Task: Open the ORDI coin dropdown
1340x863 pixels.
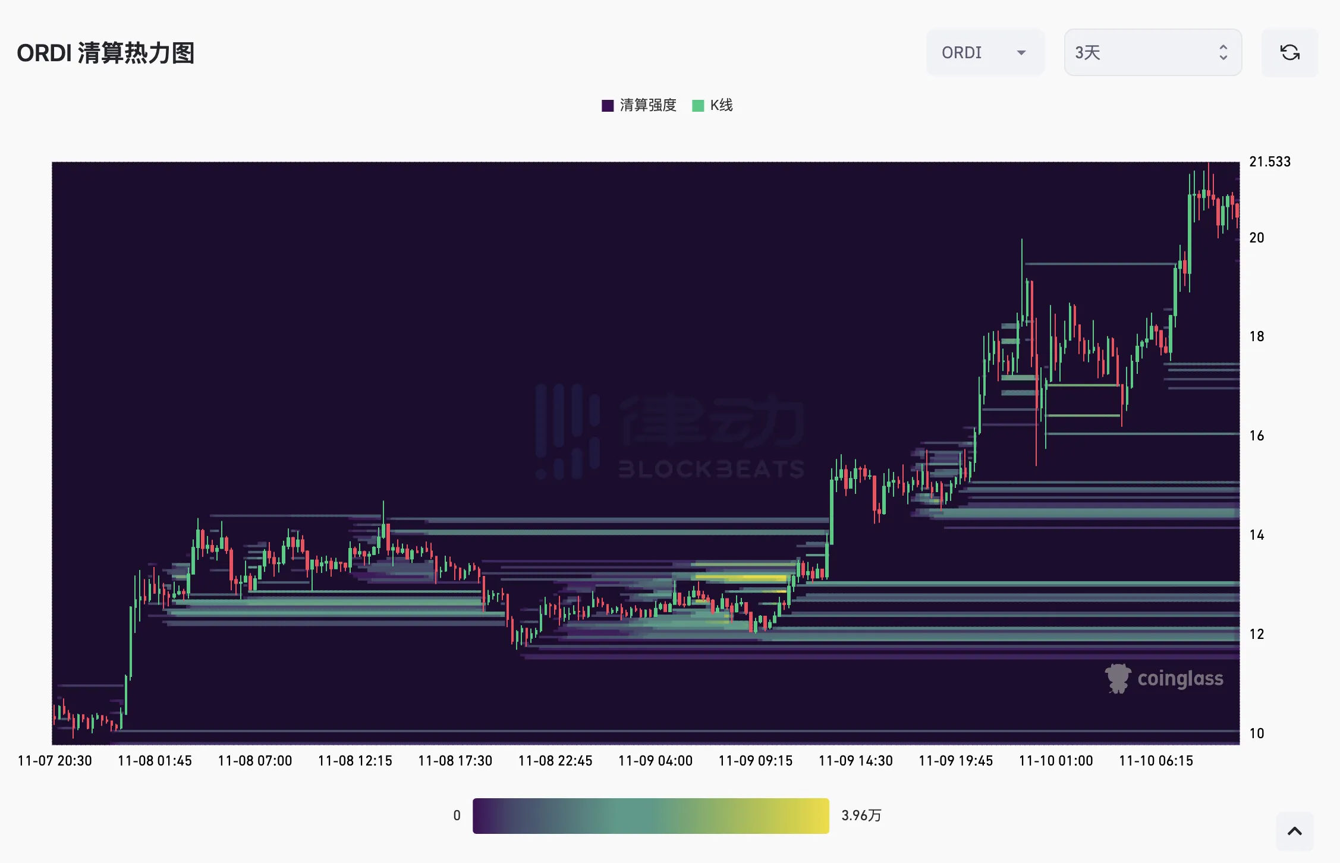Action: click(975, 53)
